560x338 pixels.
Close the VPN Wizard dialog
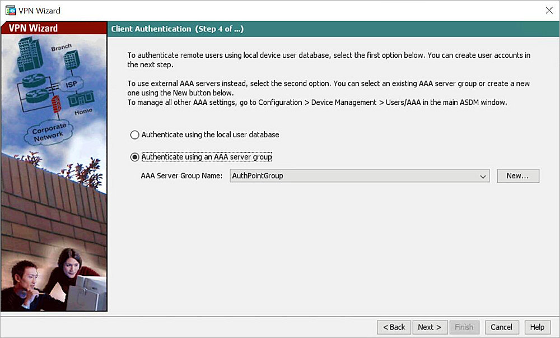coord(549,10)
